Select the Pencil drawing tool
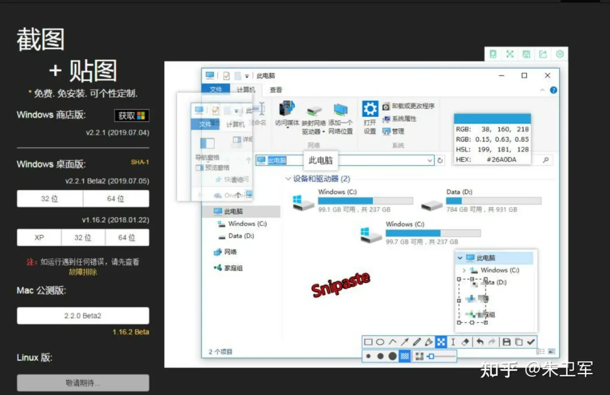The image size is (610, 395). point(418,342)
